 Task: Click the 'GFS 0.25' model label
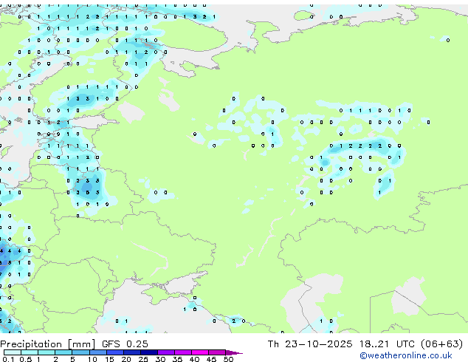125,344
